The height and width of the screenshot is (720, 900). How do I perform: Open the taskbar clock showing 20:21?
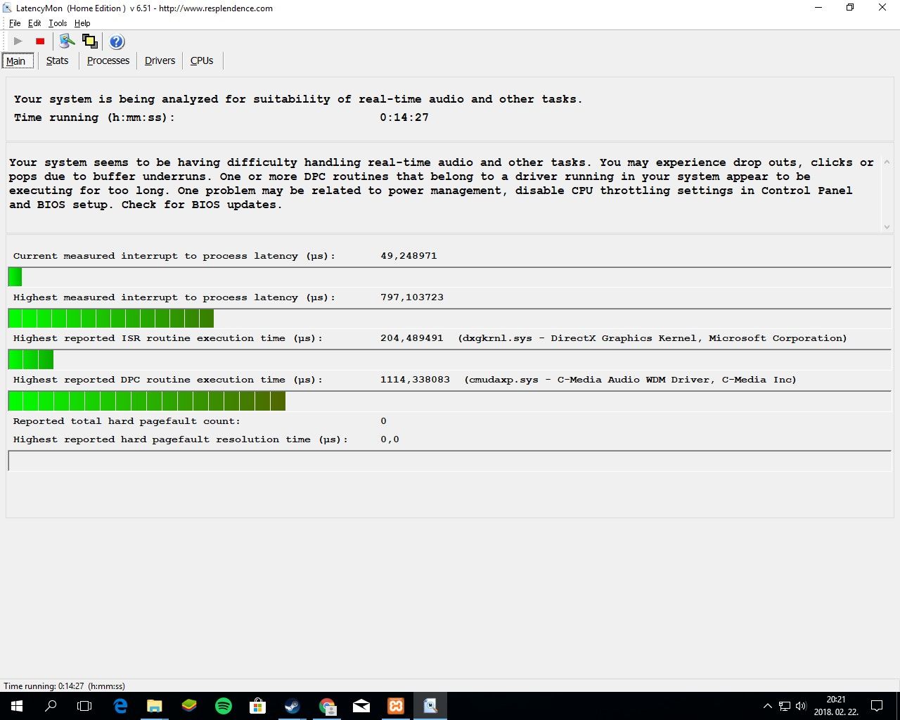837,706
